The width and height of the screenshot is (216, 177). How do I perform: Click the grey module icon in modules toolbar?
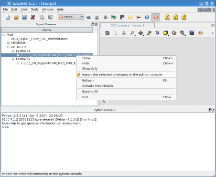pos(105,17)
